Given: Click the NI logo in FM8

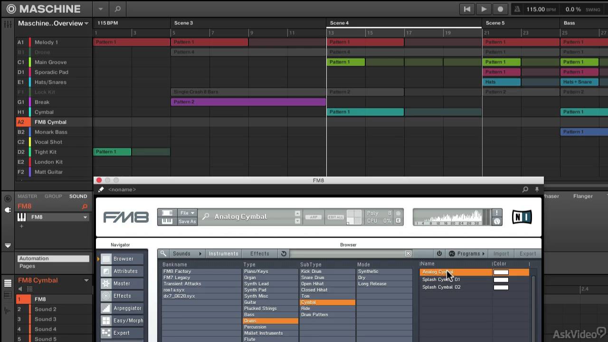Looking at the screenshot, I should click(x=522, y=217).
